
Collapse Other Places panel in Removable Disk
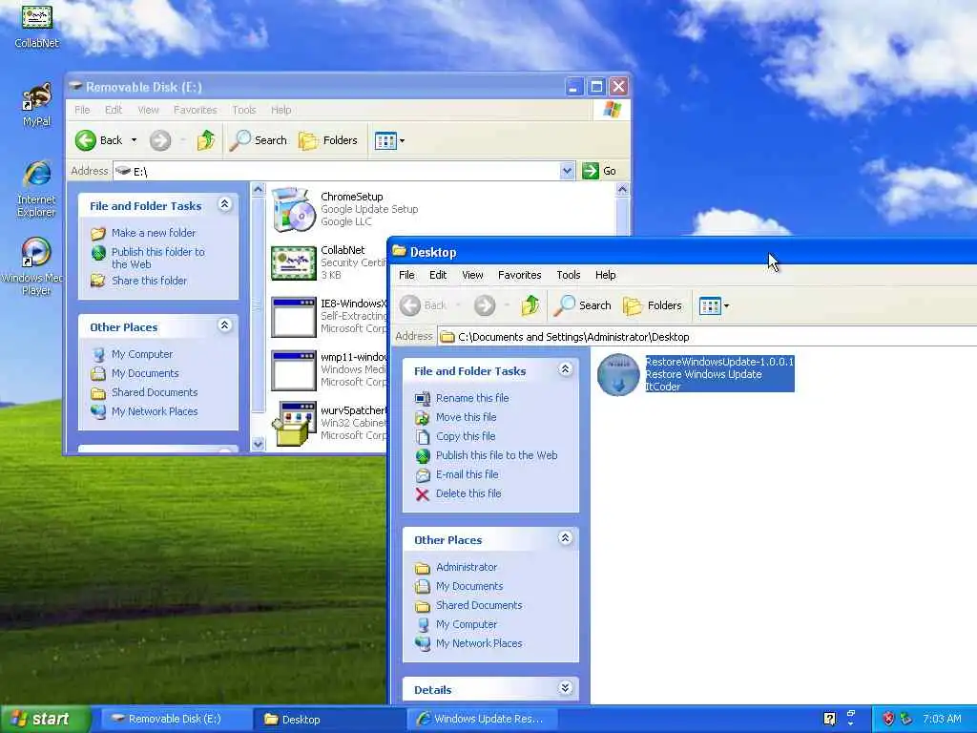tap(225, 325)
